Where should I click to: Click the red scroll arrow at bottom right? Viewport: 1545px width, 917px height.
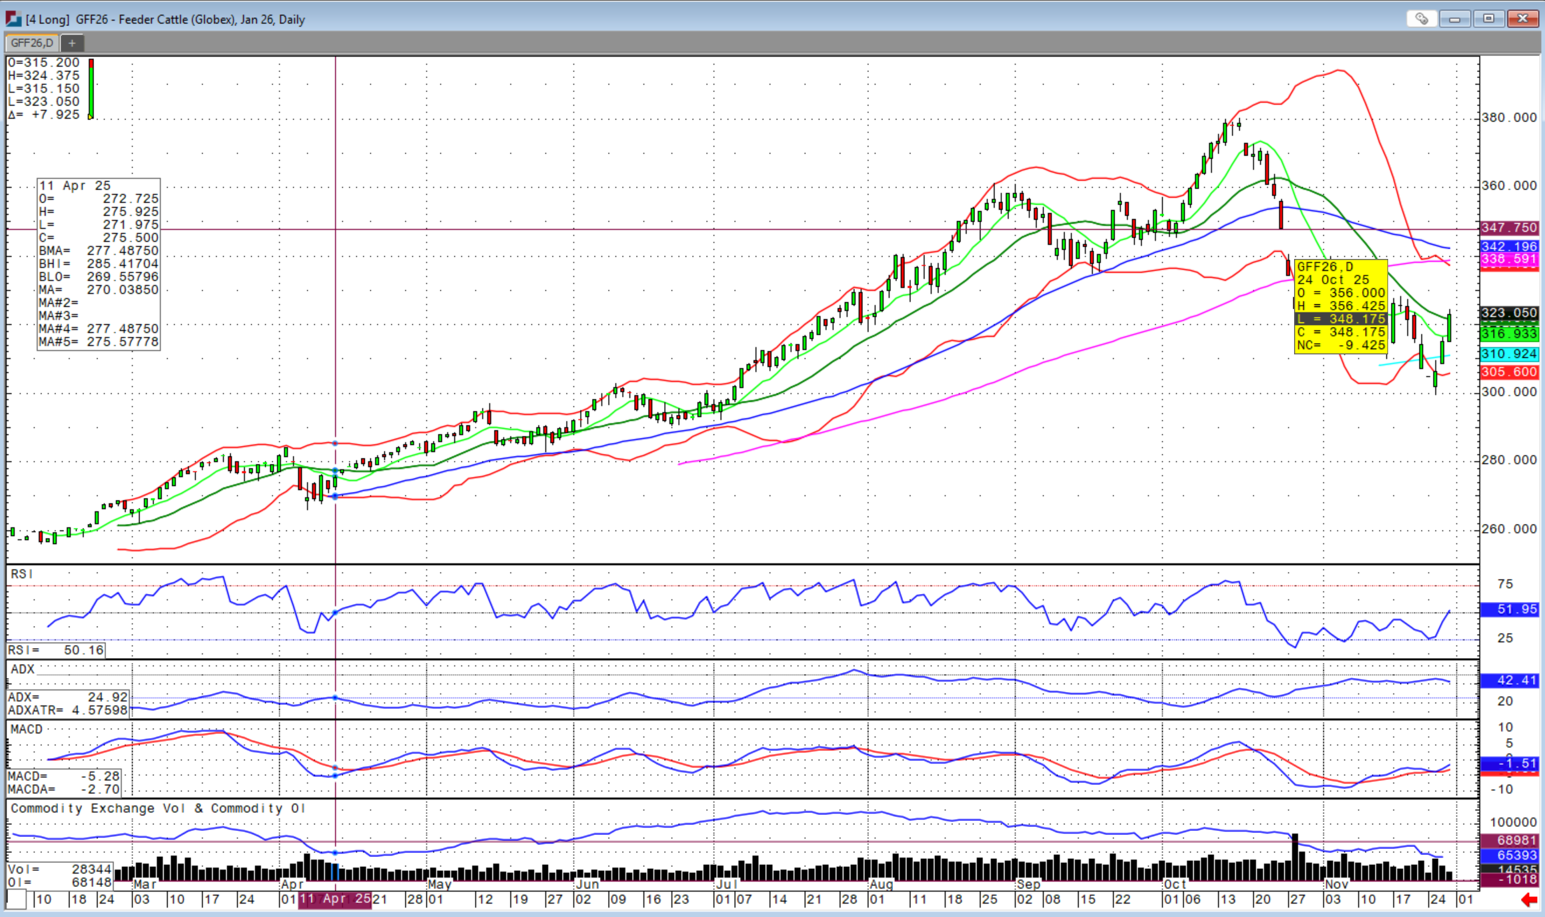point(1528,900)
